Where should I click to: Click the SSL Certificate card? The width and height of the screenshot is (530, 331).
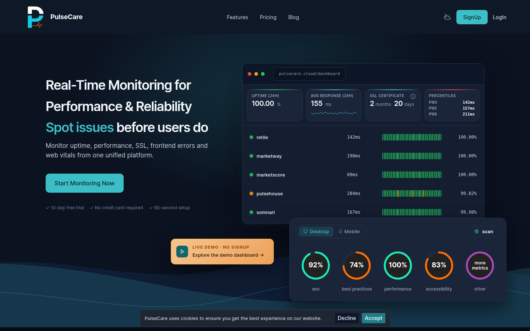[393, 105]
